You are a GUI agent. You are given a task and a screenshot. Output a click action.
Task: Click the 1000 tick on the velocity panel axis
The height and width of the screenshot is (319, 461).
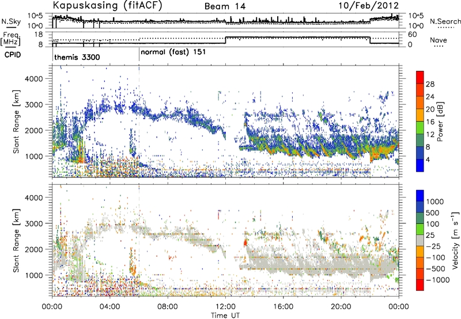coord(33,275)
